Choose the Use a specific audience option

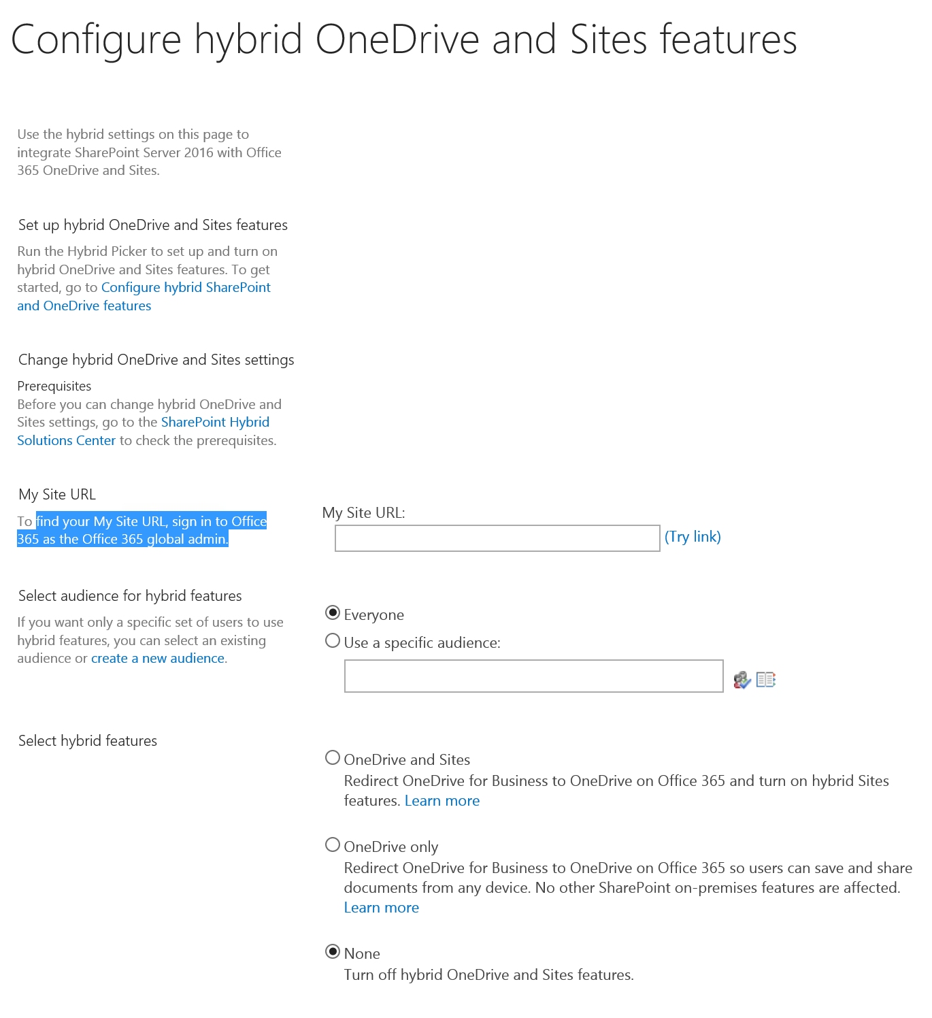pyautogui.click(x=333, y=641)
